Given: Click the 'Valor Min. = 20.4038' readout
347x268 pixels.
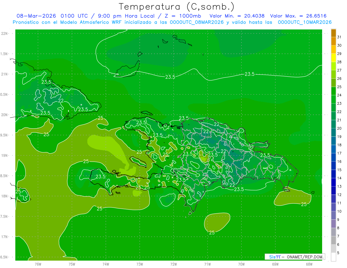Looking at the screenshot, I should click(237, 16).
